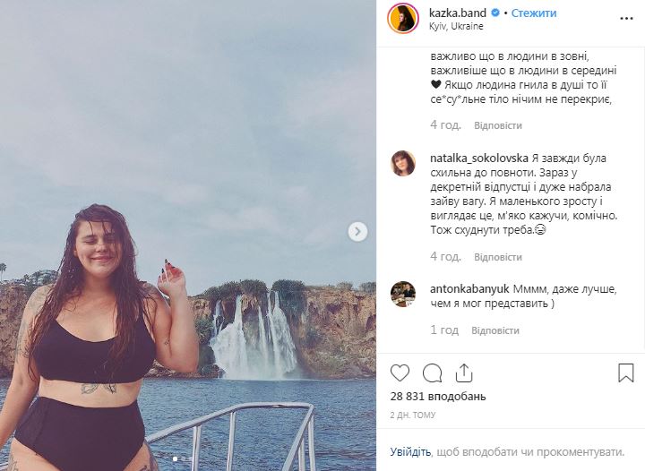Click the heart like icon
The height and width of the screenshot is (471, 645).
400,373
